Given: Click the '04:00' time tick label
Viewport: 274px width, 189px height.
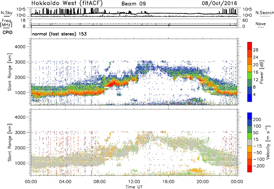Looking at the screenshot, I should pos(65,182).
